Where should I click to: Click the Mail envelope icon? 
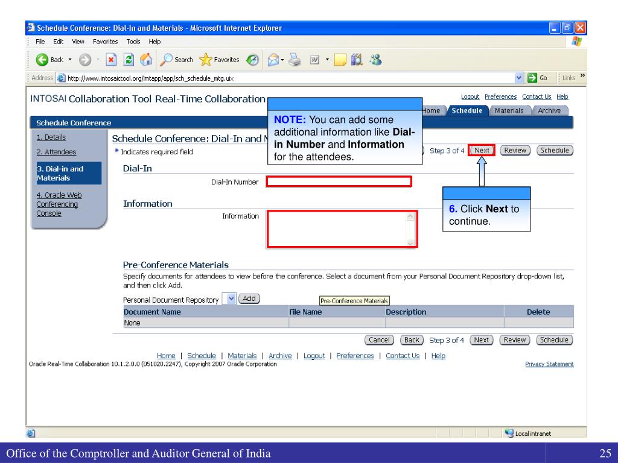pos(273,60)
